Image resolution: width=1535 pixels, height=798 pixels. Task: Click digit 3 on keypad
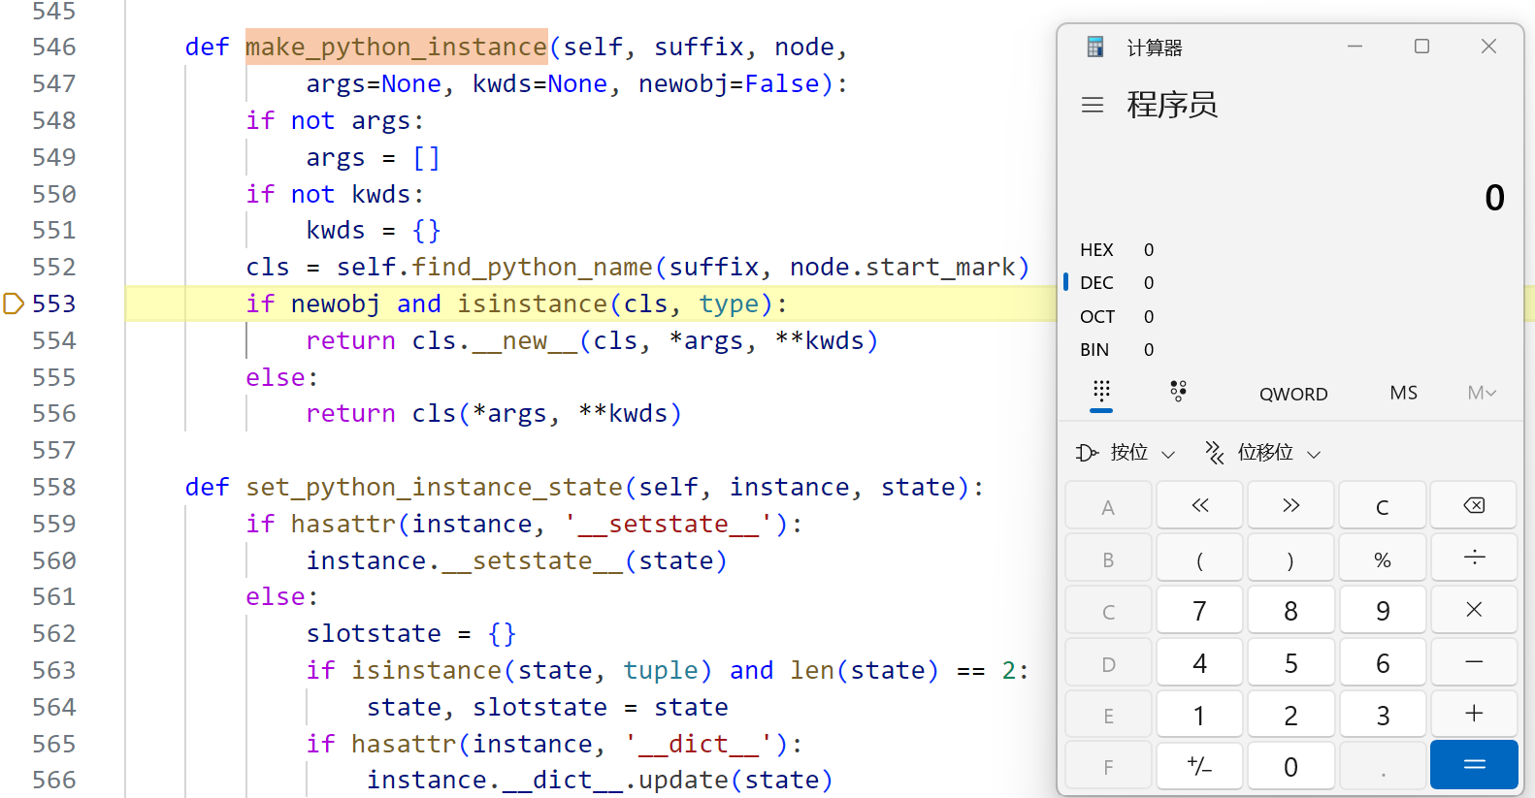[1383, 715]
